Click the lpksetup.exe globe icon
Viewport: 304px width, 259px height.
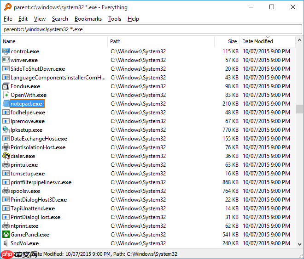tap(6, 130)
